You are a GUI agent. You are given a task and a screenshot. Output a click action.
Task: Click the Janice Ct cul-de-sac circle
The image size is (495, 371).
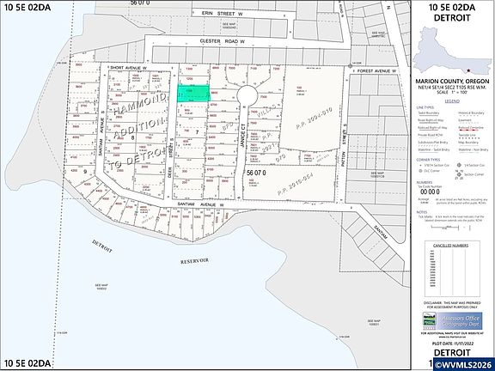(247, 96)
